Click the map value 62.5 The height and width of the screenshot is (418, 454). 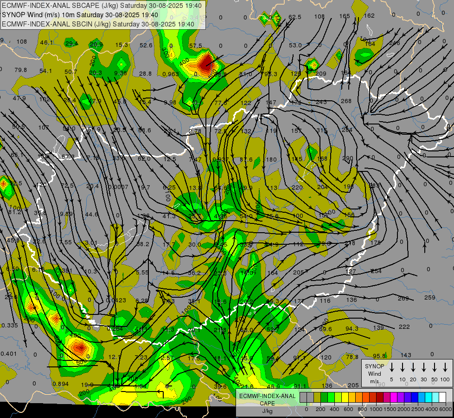coord(295,17)
